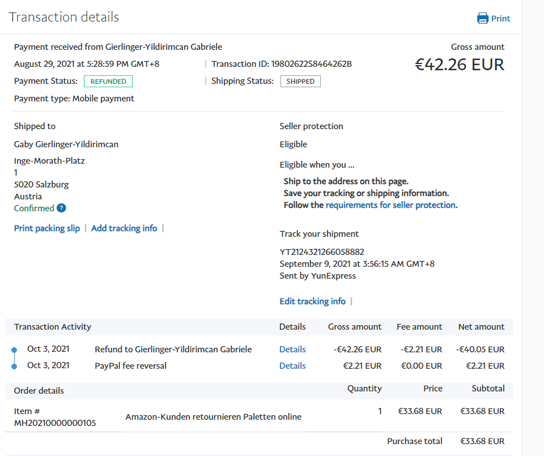Select the timeline dot for the refund entry
The width and height of the screenshot is (544, 456).
point(14,350)
